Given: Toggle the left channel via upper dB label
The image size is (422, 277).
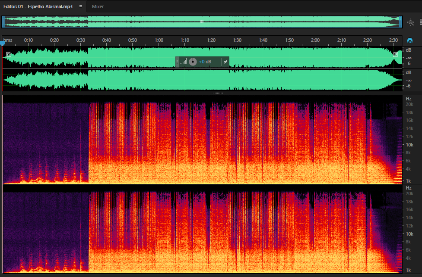Looking at the screenshot, I should pyautogui.click(x=409, y=50).
